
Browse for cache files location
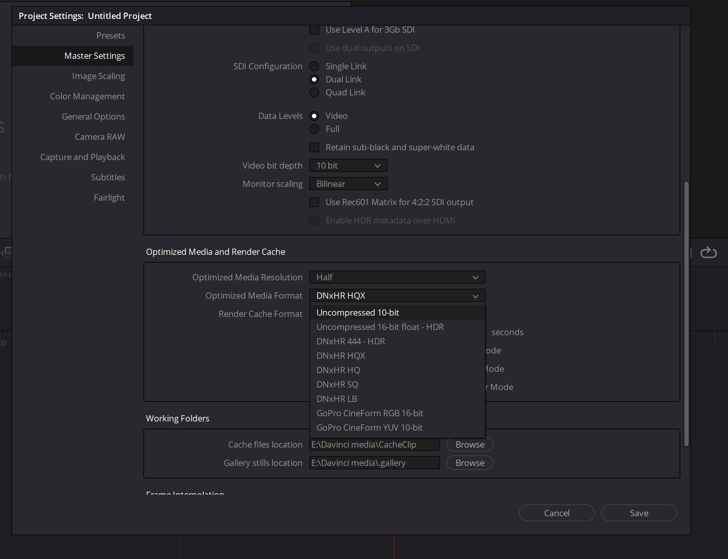(x=470, y=444)
